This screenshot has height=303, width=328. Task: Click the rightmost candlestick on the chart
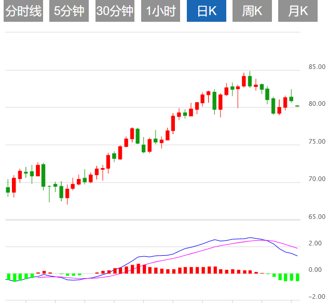297,106
